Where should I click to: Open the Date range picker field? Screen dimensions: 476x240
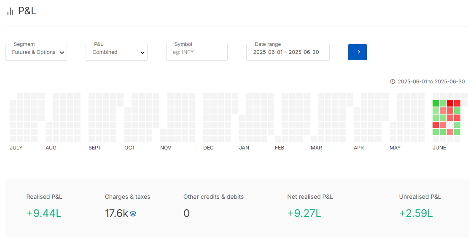pyautogui.click(x=288, y=52)
